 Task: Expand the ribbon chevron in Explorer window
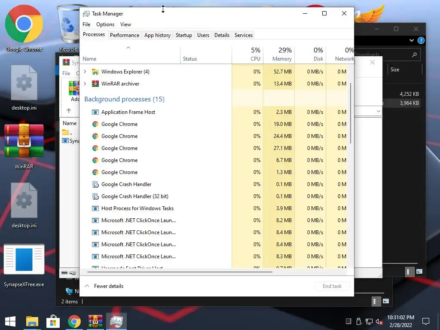coord(412,40)
